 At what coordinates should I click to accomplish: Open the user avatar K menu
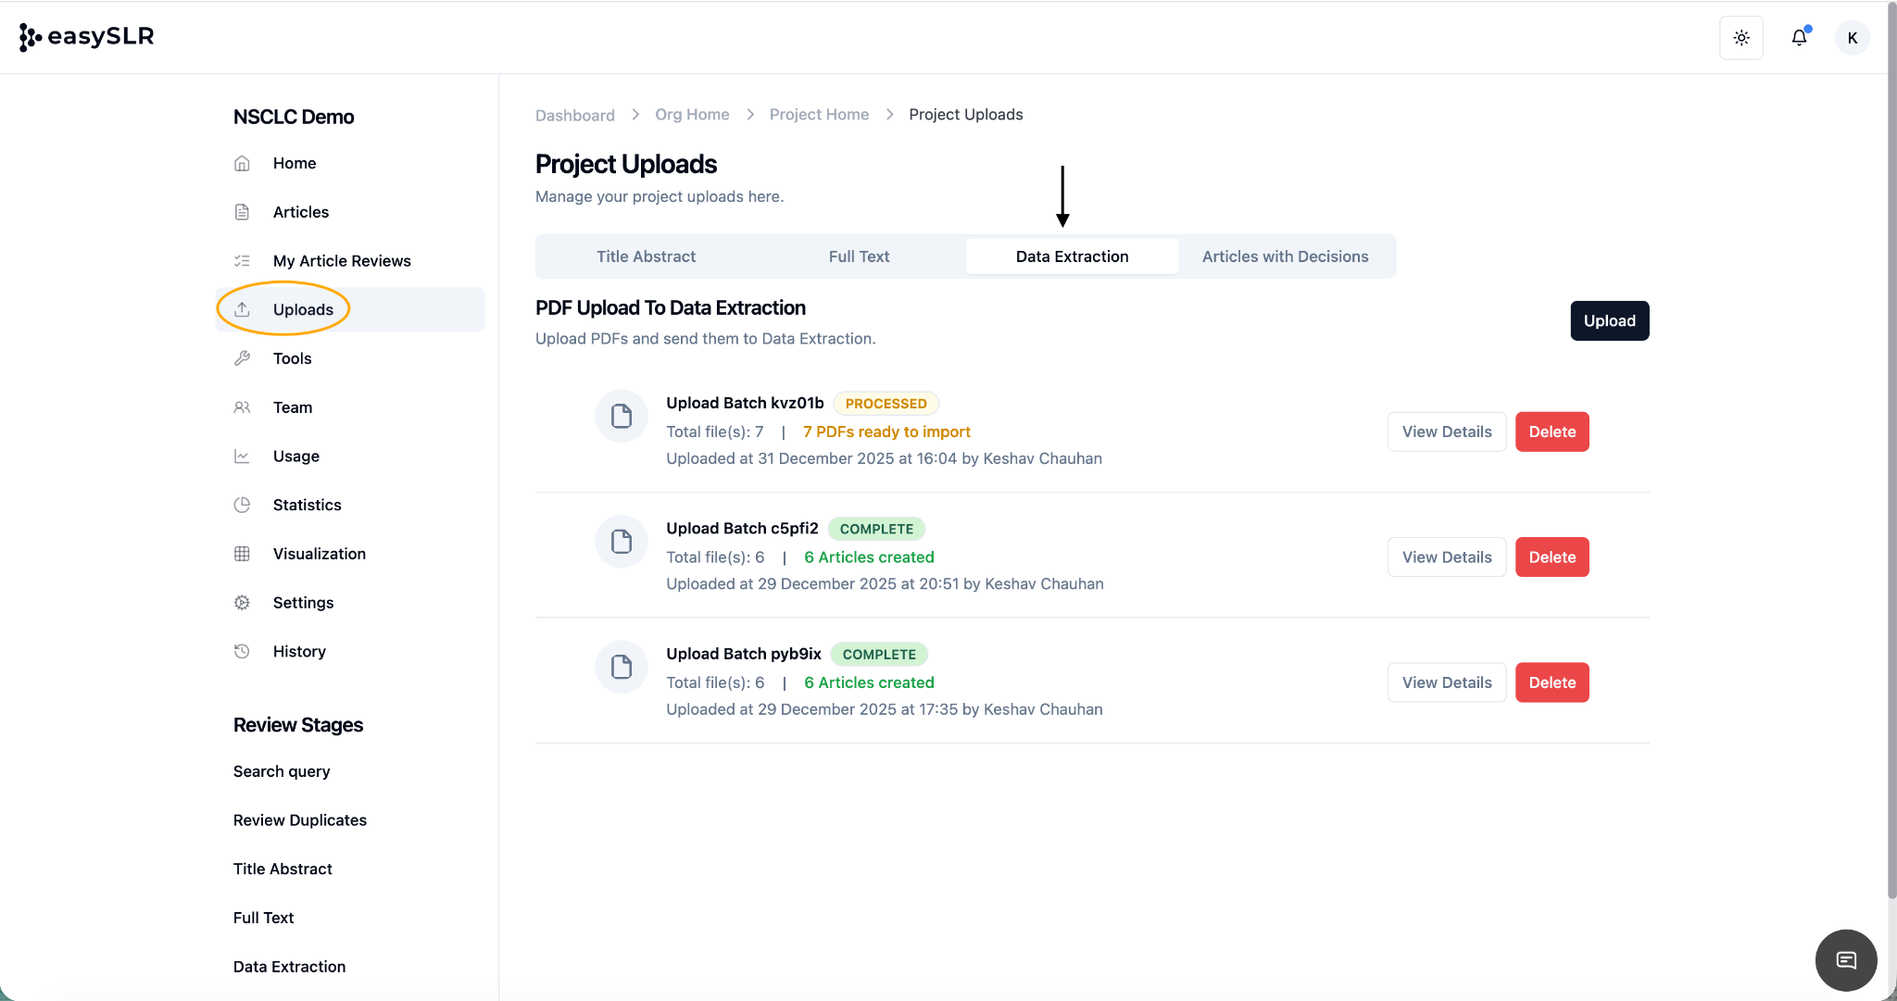(1852, 38)
